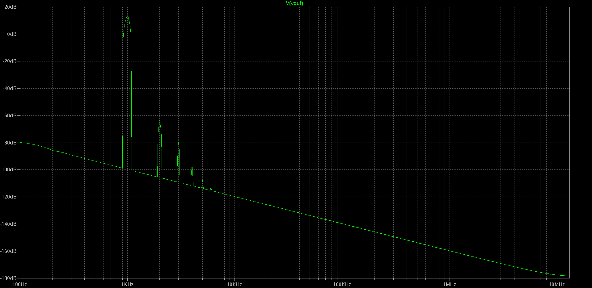The height and width of the screenshot is (288, 592).
Task: Click the 100KHz frequency label
Action: coord(342,284)
